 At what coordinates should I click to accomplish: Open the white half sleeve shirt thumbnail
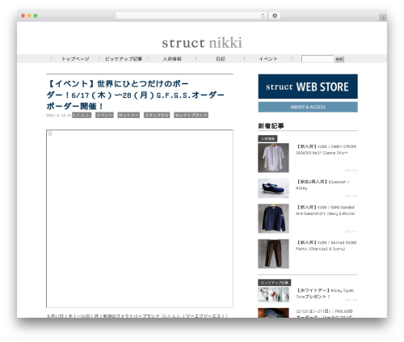tap(273, 158)
